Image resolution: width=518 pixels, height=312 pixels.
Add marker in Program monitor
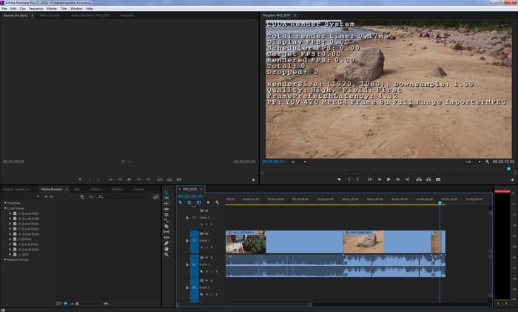click(339, 179)
